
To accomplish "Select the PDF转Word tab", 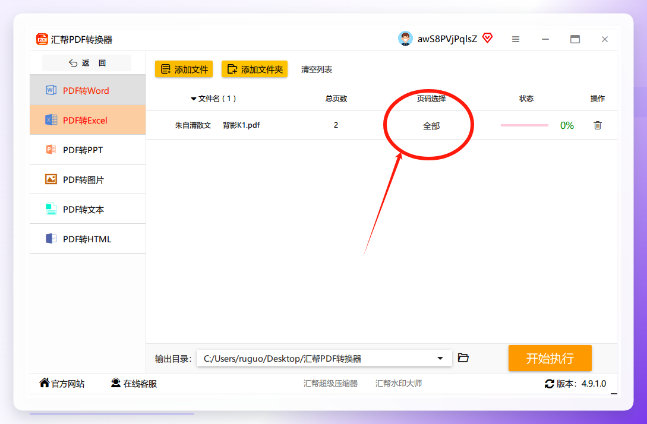I will [88, 90].
